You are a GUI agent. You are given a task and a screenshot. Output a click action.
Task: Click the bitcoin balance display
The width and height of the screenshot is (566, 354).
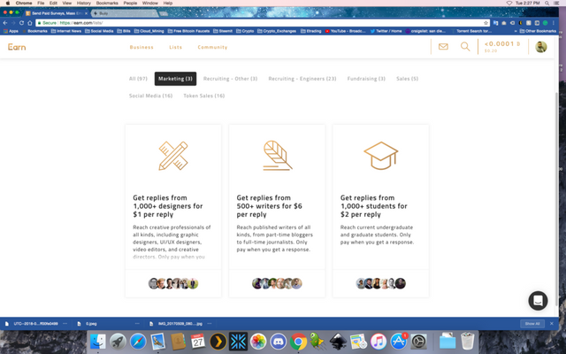(x=502, y=47)
